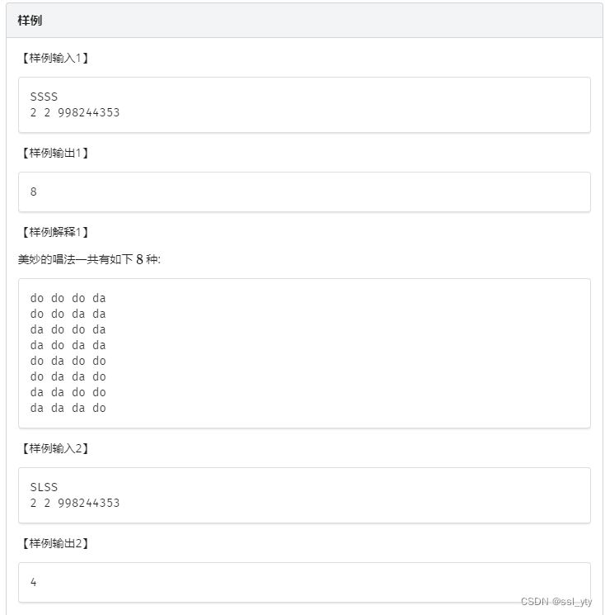Click the last line da da da do
Viewport: 605px width, 615px height.
[68, 408]
